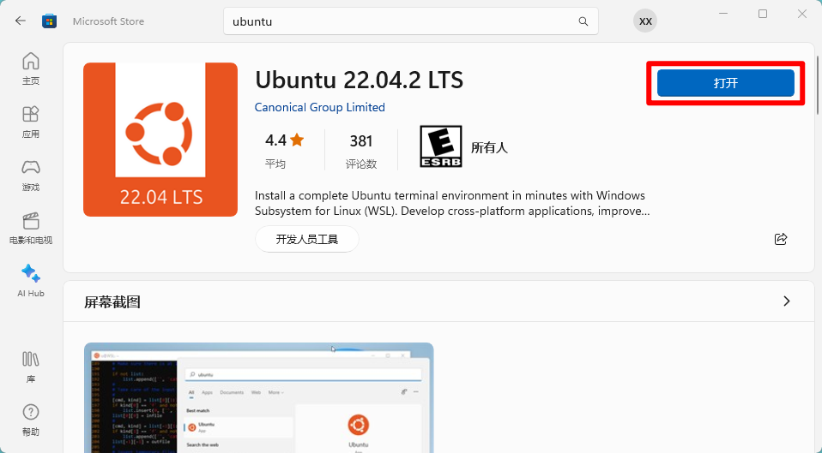The width and height of the screenshot is (822, 453).
Task: Open the Canonical Group Limited publisher link
Action: 320,107
